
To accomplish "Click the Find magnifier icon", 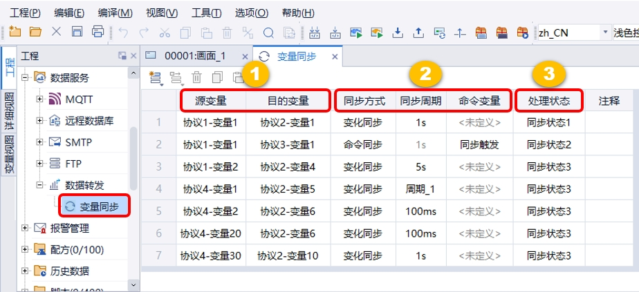I will [x=268, y=32].
